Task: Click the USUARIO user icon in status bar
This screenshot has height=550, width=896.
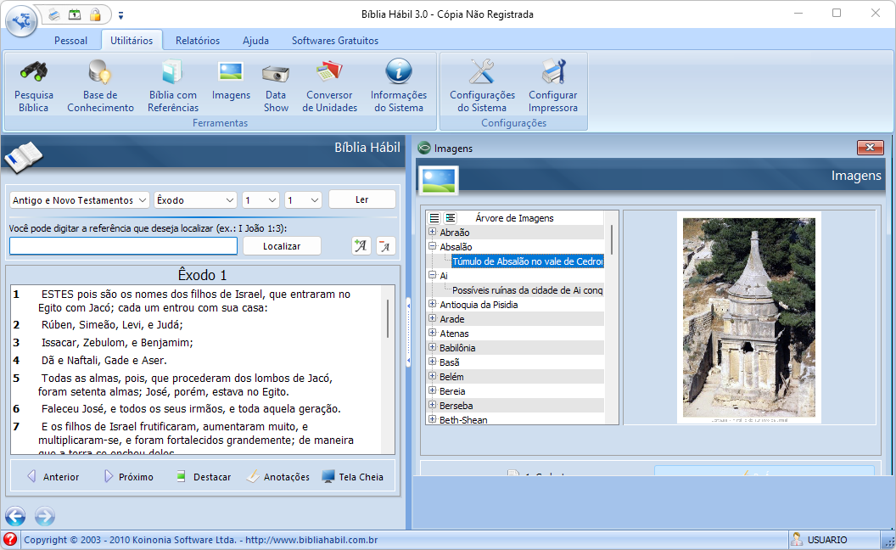Action: [797, 539]
